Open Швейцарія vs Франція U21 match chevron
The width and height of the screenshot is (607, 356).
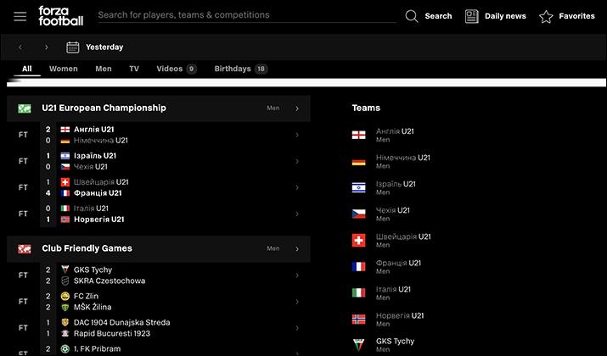coord(297,187)
